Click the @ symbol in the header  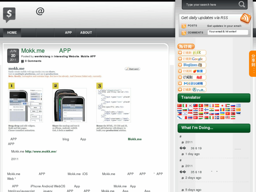coord(40,11)
